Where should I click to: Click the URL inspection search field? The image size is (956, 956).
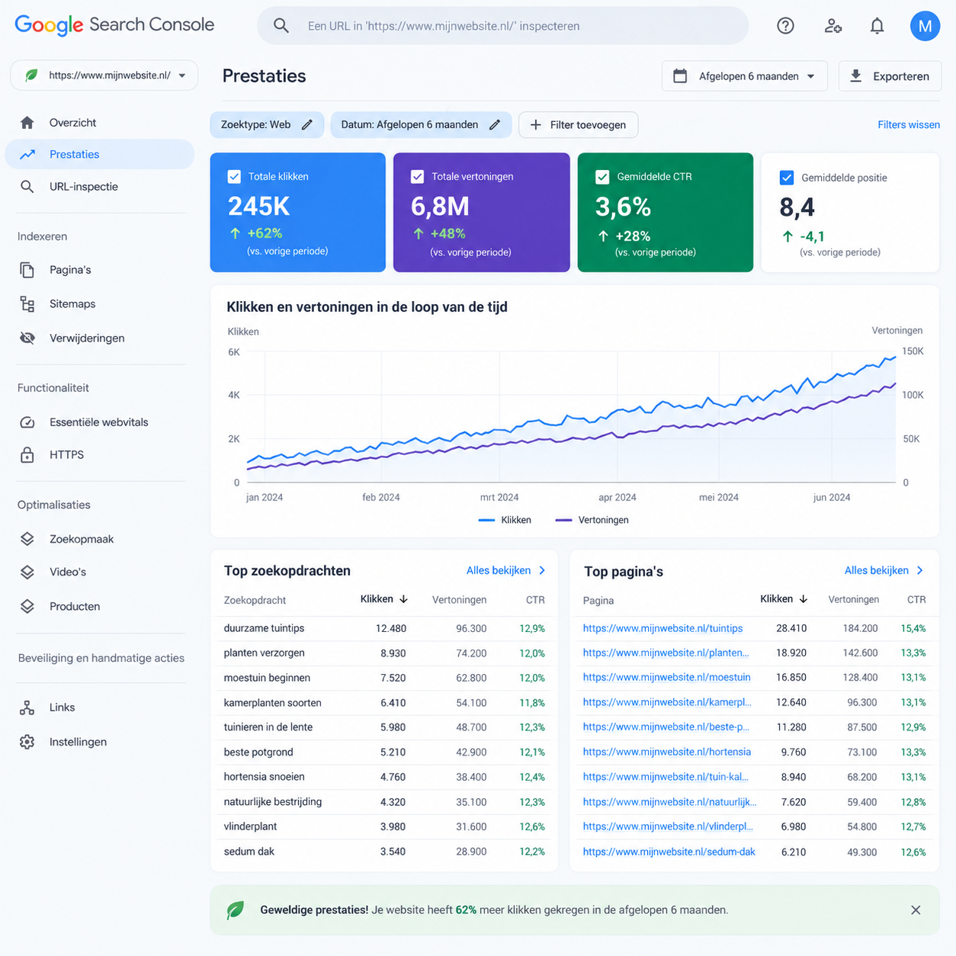click(x=503, y=26)
